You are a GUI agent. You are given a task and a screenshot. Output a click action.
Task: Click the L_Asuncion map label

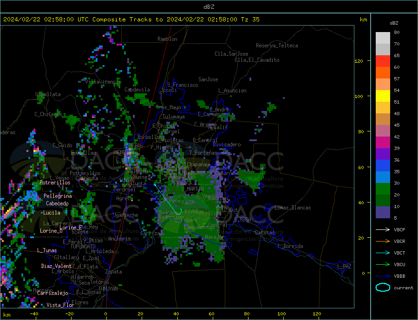pyautogui.click(x=232, y=91)
